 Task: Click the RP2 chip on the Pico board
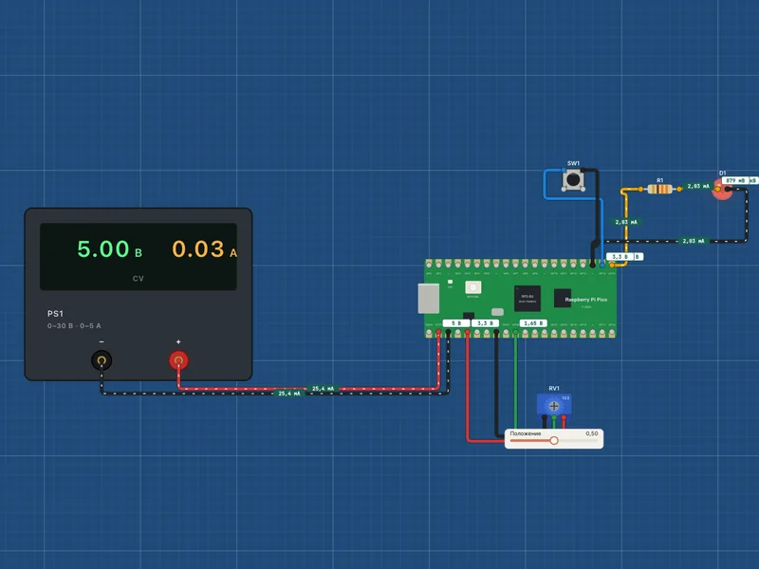528,298
